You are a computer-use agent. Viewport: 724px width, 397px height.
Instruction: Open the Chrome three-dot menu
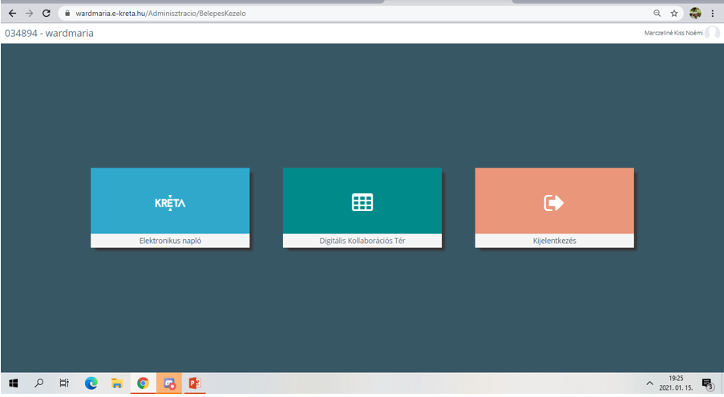point(713,14)
